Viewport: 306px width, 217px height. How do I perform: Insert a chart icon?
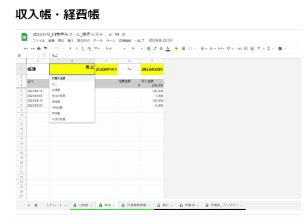(252, 49)
